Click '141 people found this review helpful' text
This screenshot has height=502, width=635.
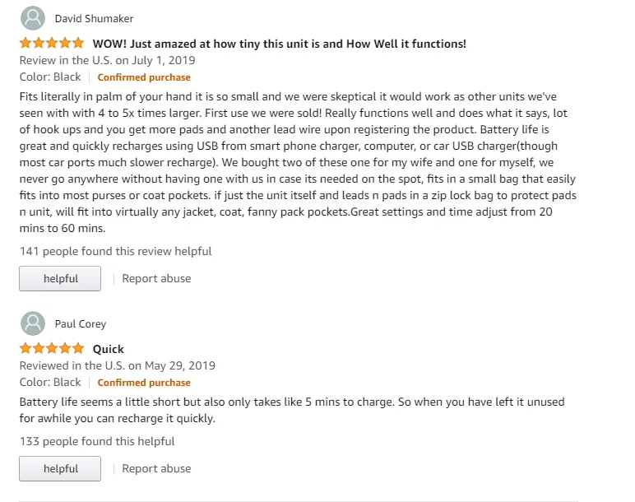(x=115, y=251)
